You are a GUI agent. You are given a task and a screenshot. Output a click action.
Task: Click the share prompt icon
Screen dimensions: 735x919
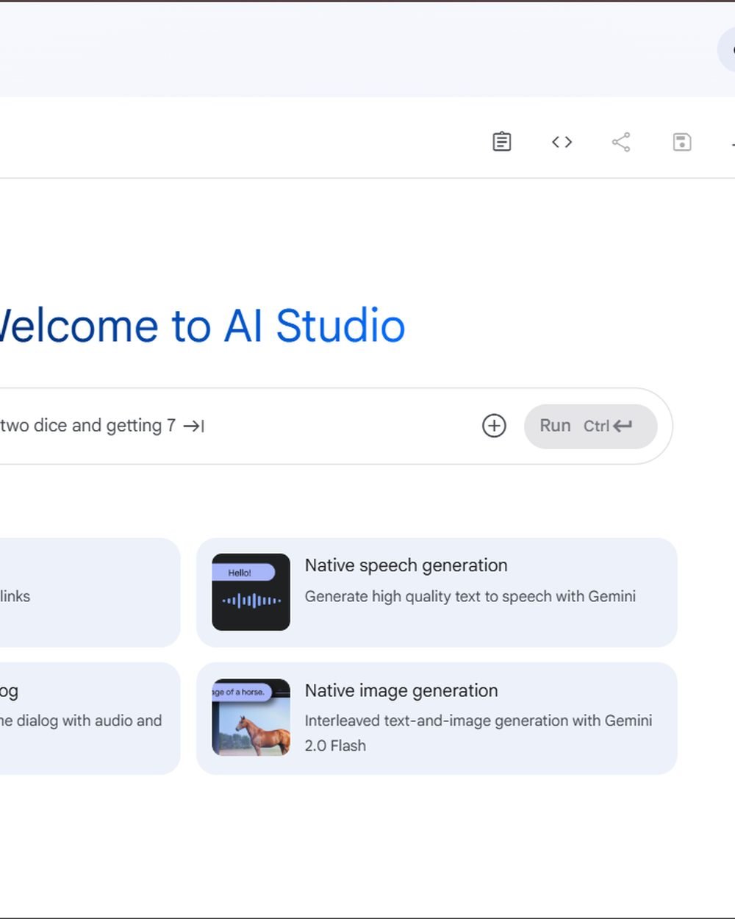(x=621, y=142)
